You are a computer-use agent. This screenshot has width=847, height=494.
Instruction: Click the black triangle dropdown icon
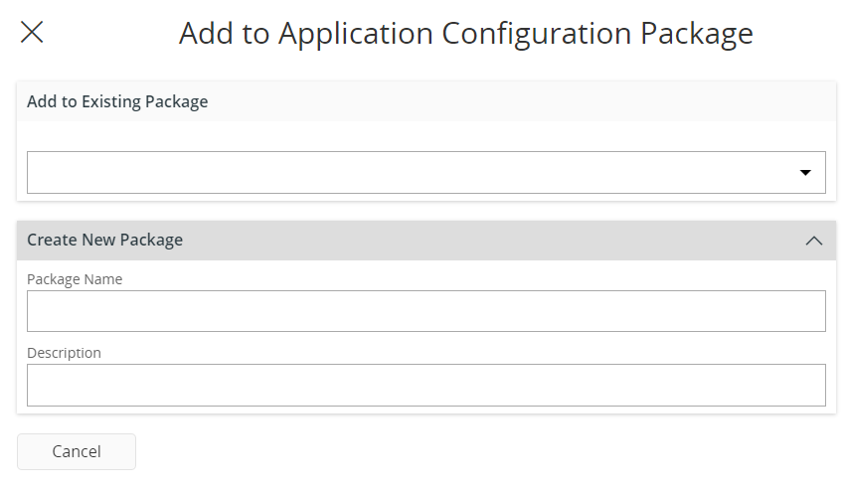click(x=805, y=173)
